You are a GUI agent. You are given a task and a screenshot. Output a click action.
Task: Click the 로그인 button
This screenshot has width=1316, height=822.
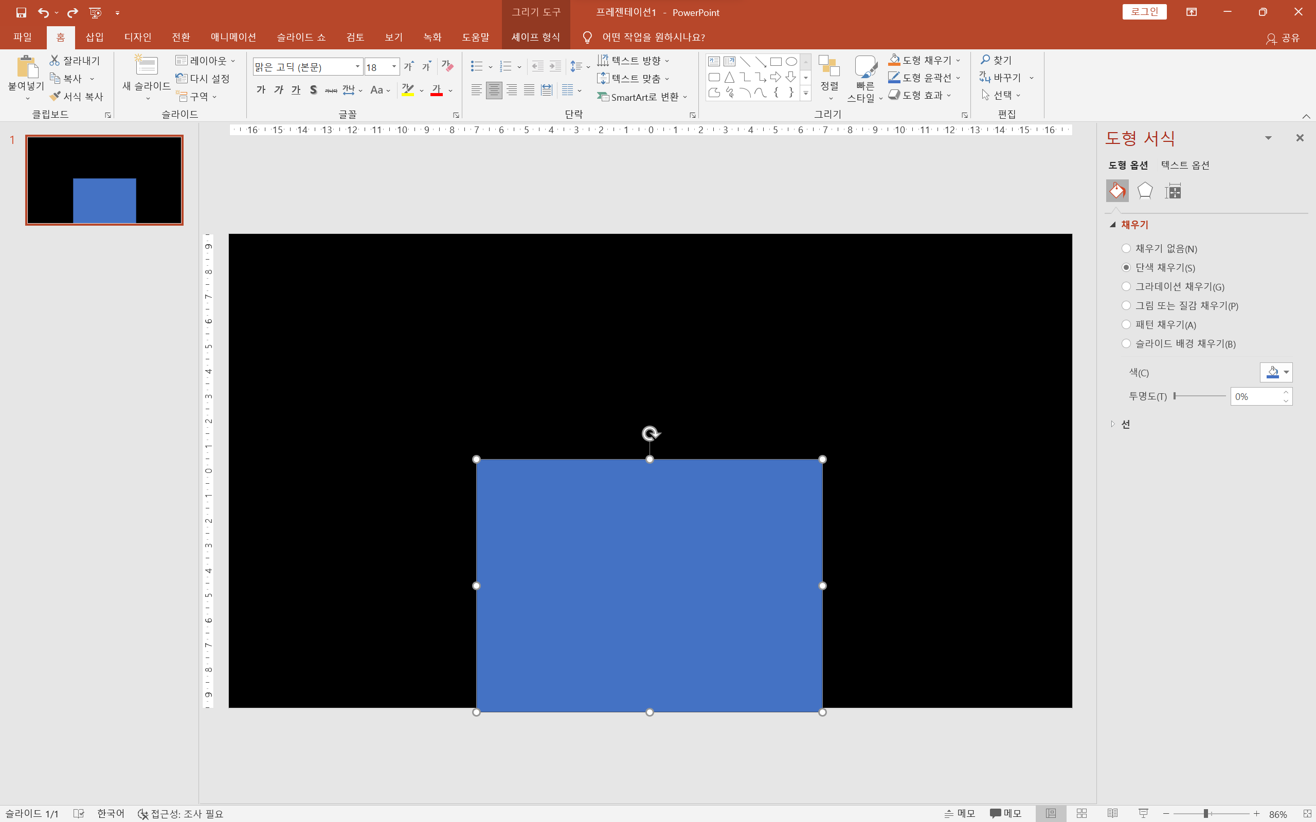coord(1144,12)
